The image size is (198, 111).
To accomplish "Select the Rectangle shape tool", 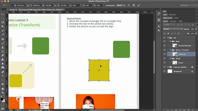I will (x=2, y=84).
